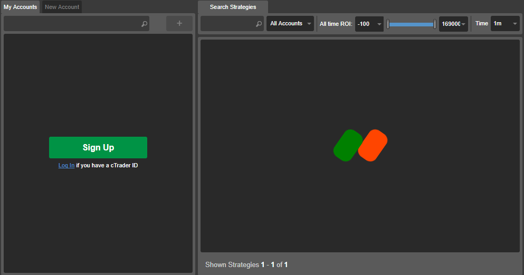Image resolution: width=524 pixels, height=275 pixels.
Task: Expand the maximum ROI 169000 dropdown
Action: (453, 24)
